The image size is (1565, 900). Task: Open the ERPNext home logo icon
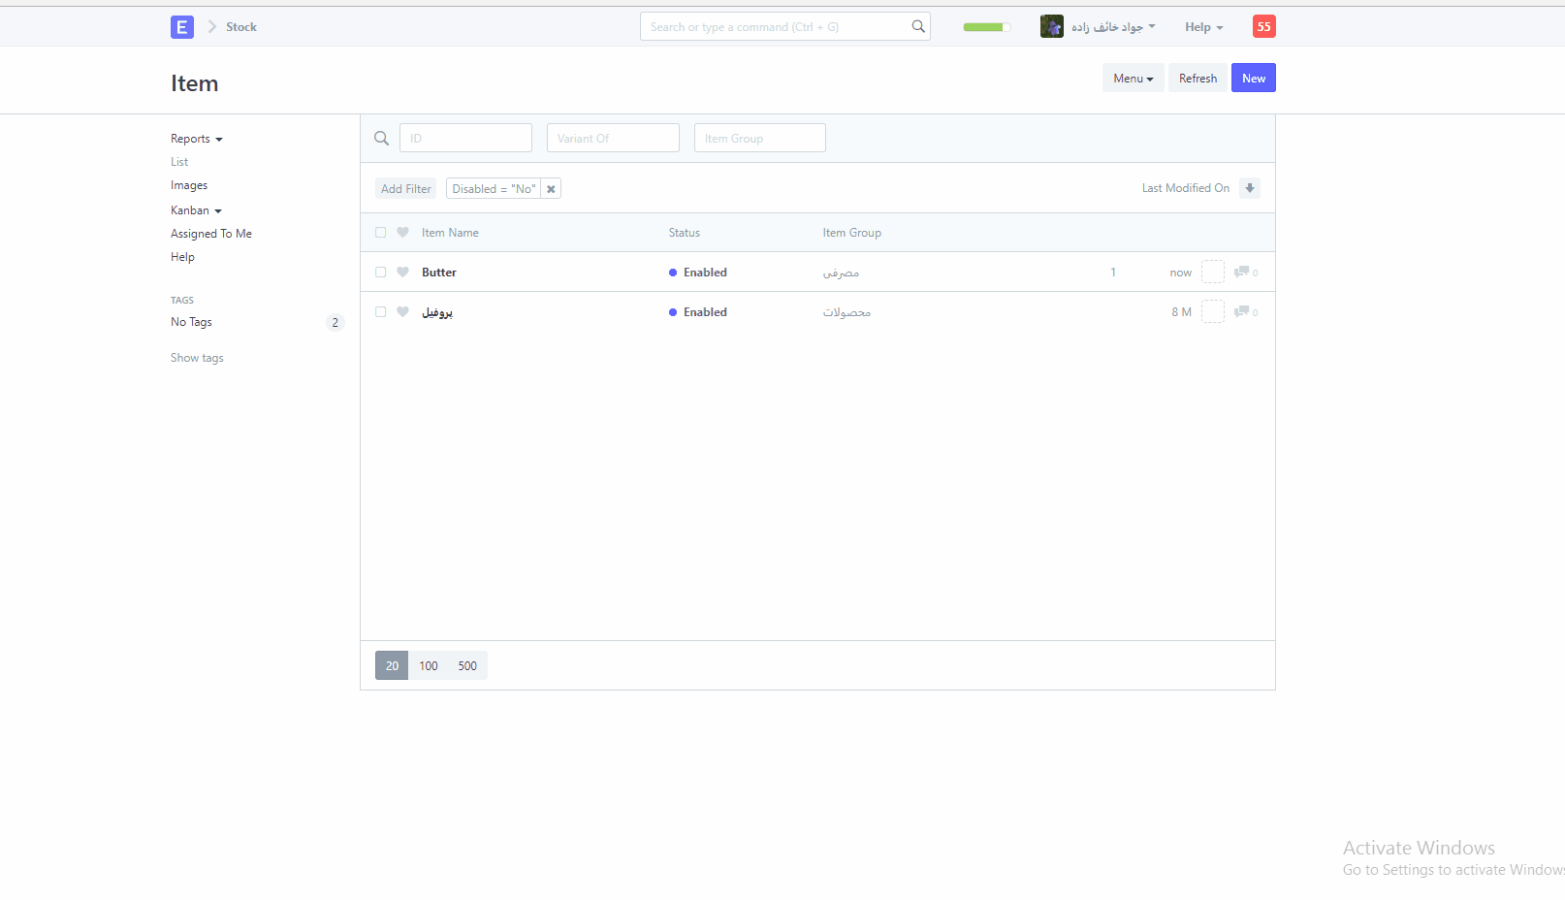coord(181,27)
